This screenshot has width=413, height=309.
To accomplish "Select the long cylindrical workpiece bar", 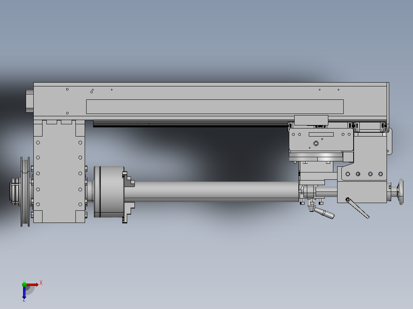I will coord(211,192).
